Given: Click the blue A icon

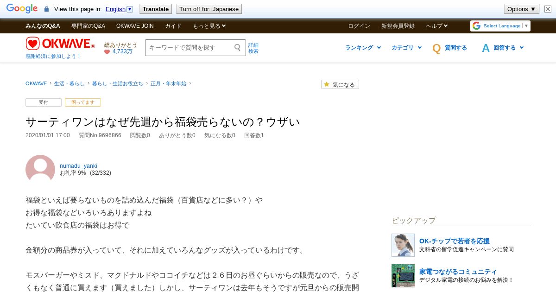Looking at the screenshot, I should pos(486,48).
